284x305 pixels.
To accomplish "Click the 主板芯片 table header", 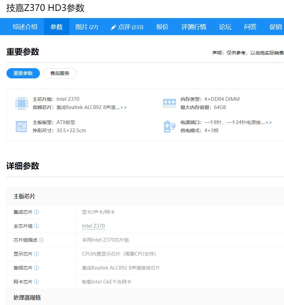I will pyautogui.click(x=24, y=196).
